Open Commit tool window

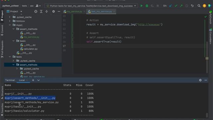[x=2, y=30]
